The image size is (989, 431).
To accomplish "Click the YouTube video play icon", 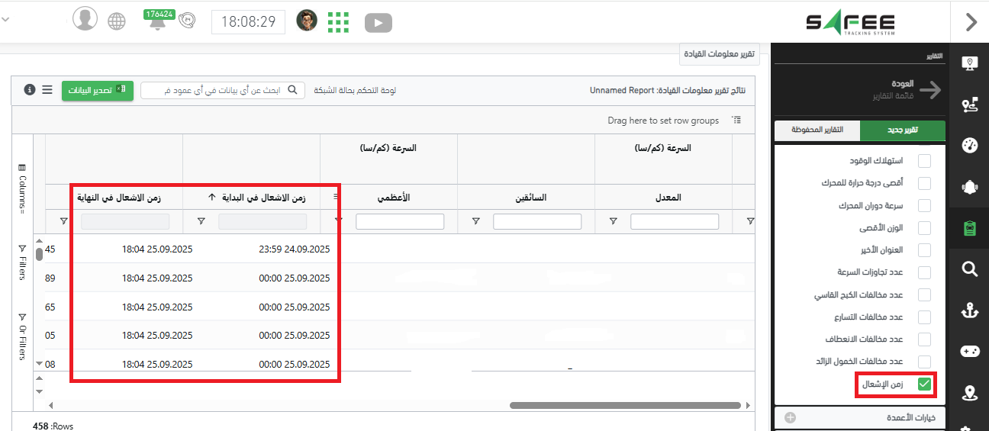I will point(378,23).
